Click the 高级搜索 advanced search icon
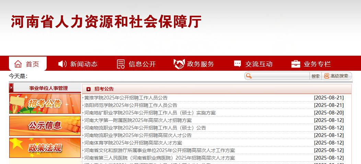This screenshot has width=361, height=164. pyautogui.click(x=327, y=76)
